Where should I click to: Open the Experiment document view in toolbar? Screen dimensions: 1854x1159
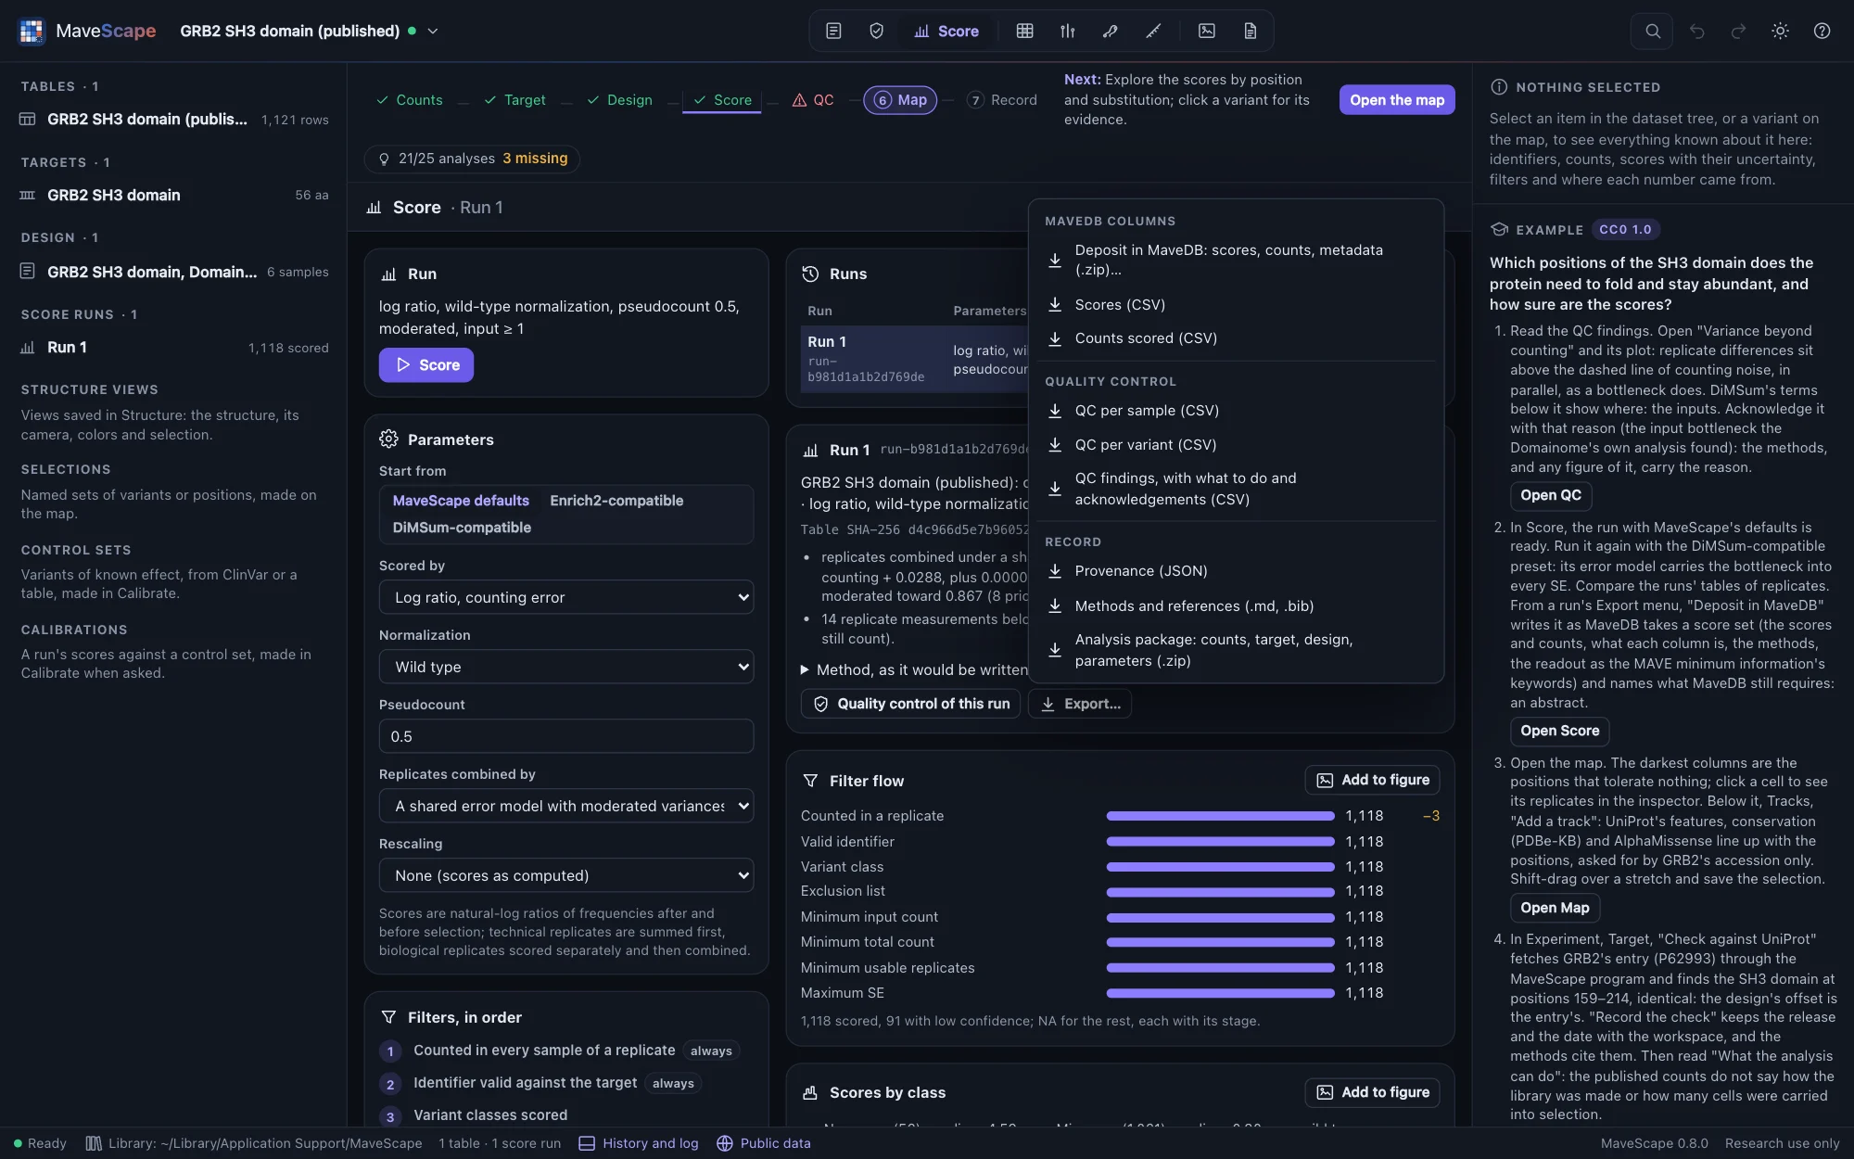(833, 31)
